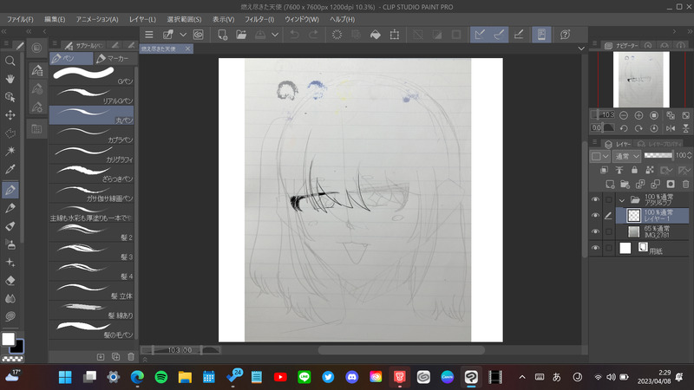Select the Hand move-canvas tool

pos(10,79)
